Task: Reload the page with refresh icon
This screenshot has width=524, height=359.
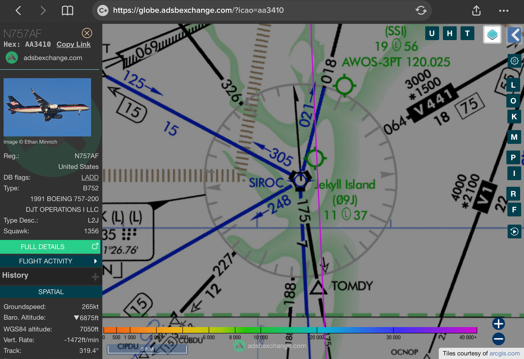Action: pyautogui.click(x=421, y=10)
